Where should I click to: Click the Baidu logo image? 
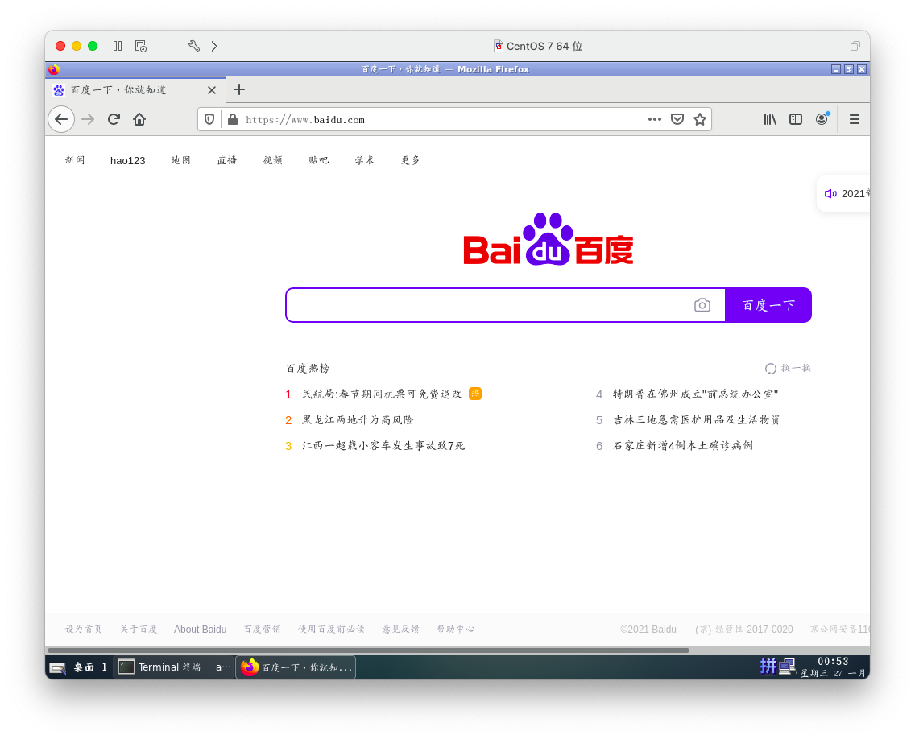(x=548, y=239)
